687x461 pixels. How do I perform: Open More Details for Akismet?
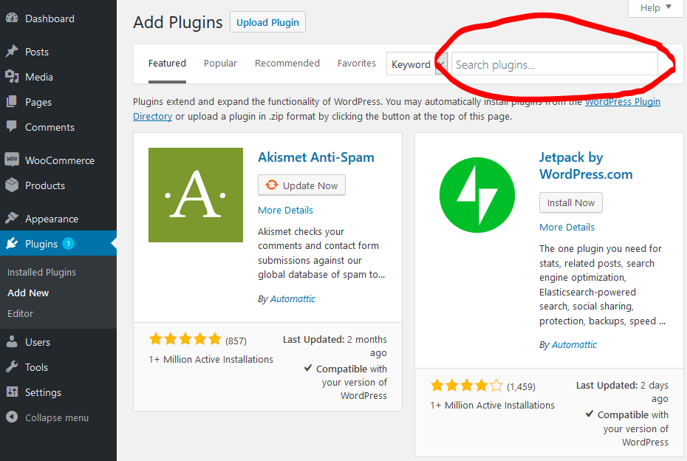click(x=286, y=210)
